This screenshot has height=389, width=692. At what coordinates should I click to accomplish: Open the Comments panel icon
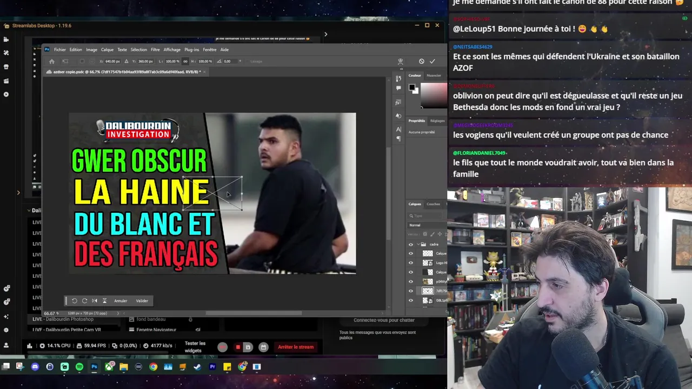tap(398, 88)
